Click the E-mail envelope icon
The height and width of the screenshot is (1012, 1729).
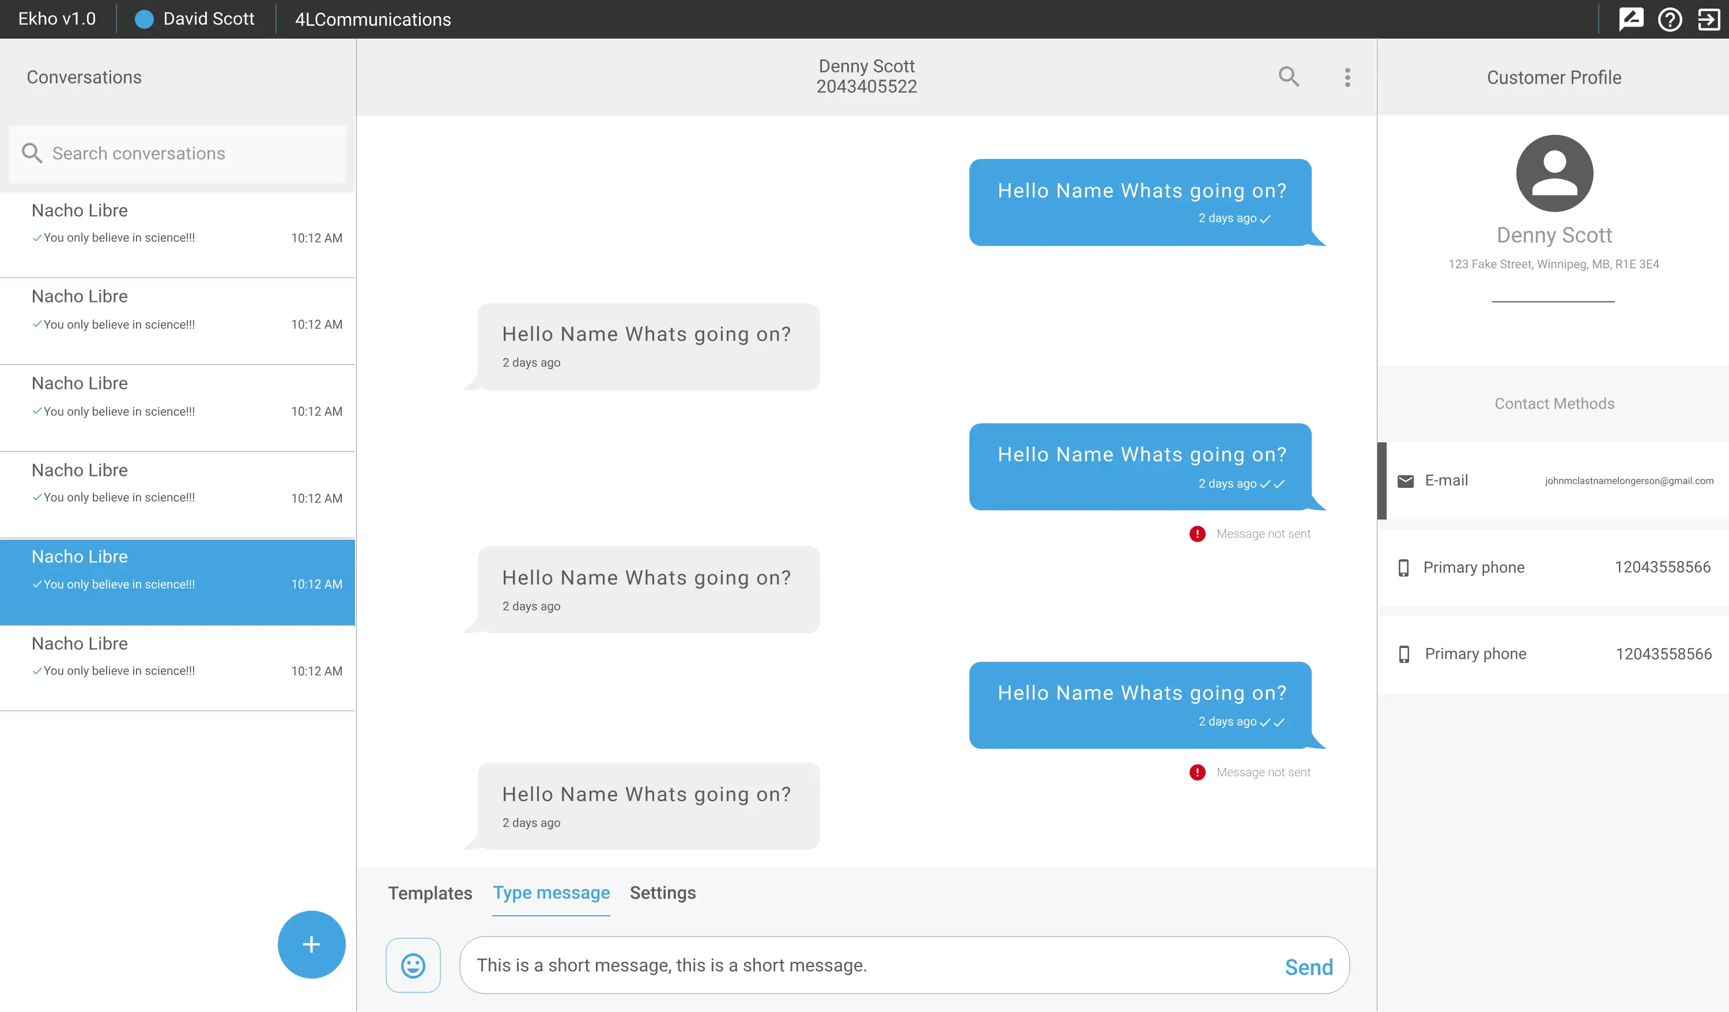tap(1406, 480)
